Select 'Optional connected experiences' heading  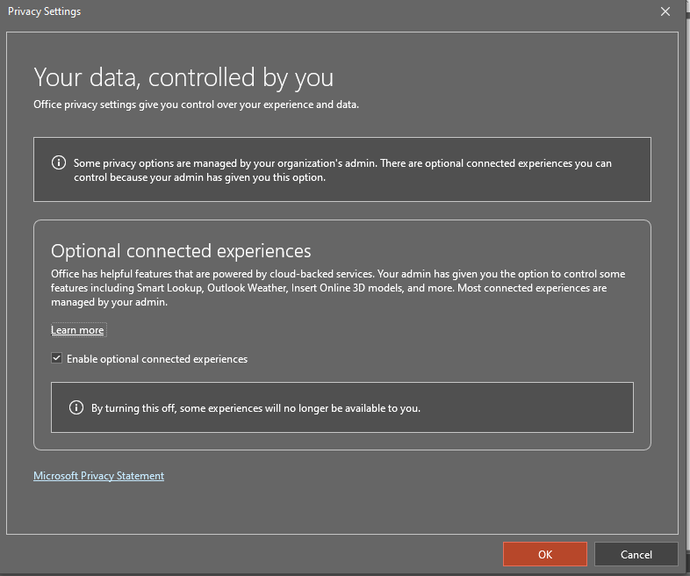[x=181, y=251]
